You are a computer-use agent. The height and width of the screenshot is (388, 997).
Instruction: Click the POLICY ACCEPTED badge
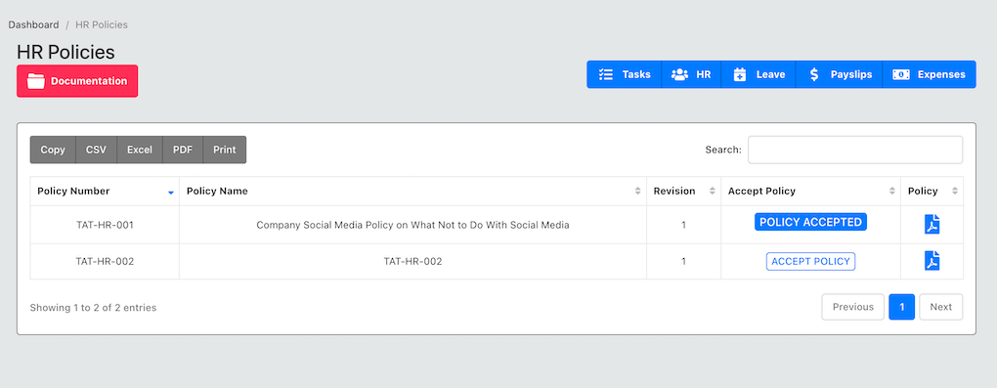click(810, 222)
